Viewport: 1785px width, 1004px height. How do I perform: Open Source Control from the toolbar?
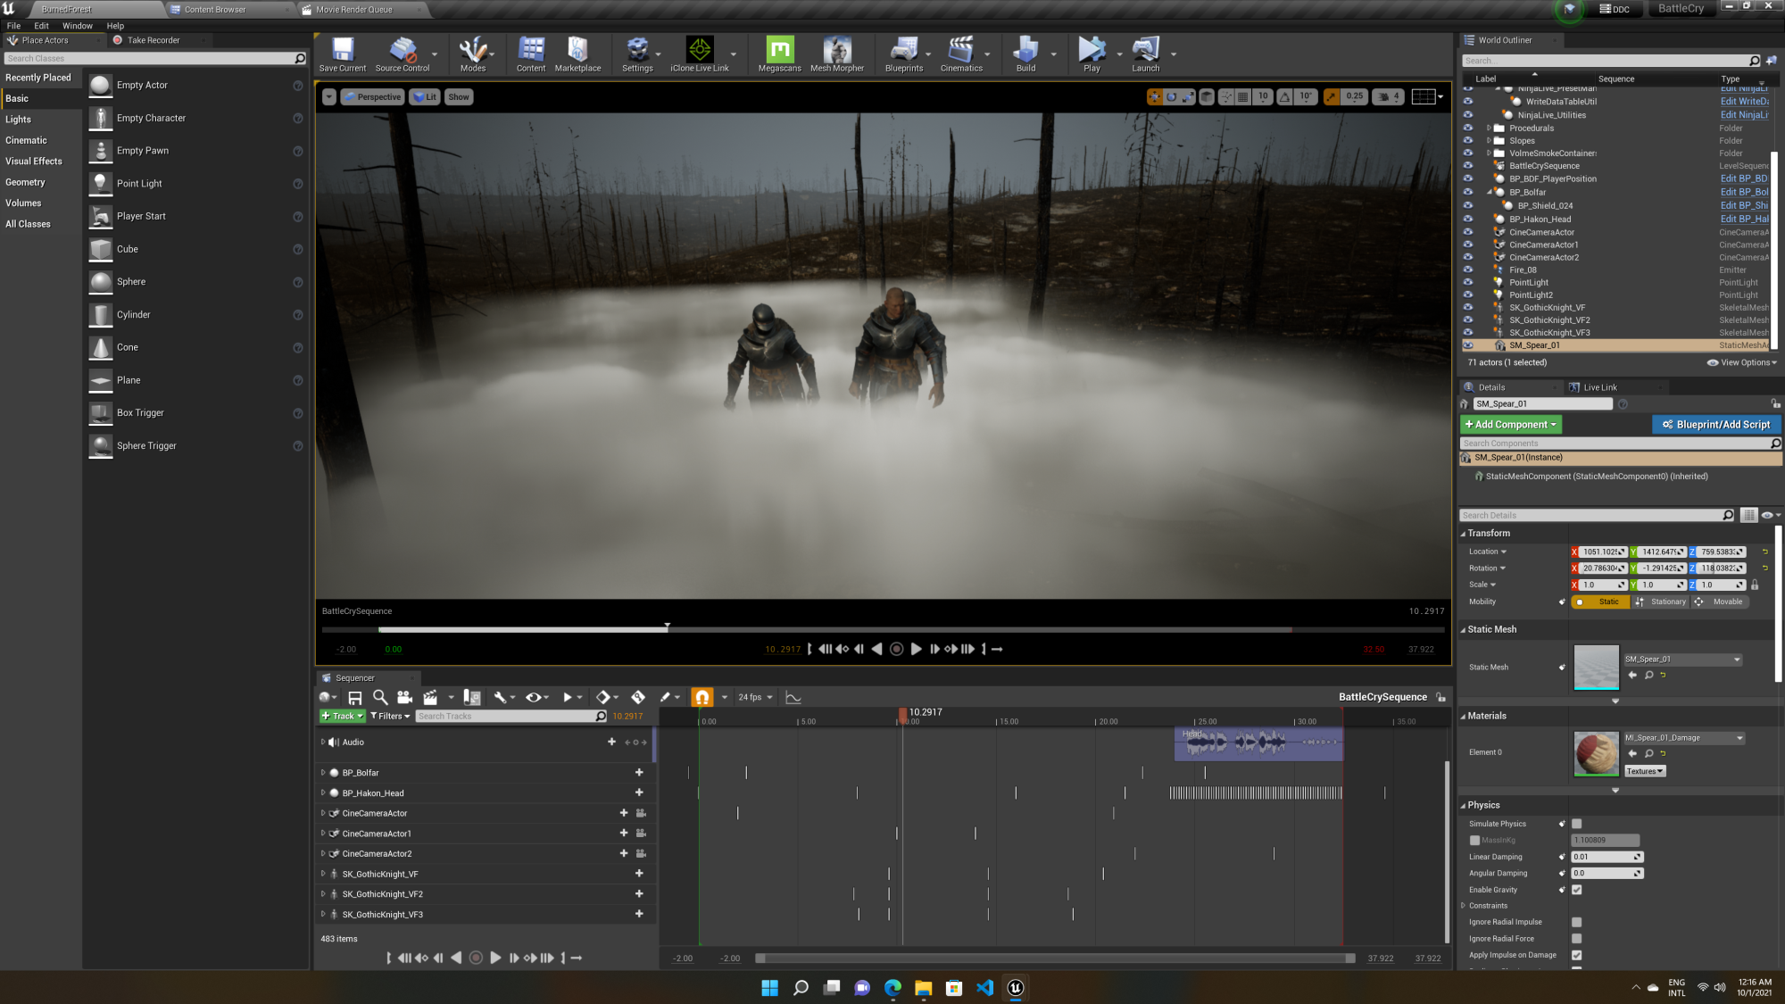coord(403,54)
